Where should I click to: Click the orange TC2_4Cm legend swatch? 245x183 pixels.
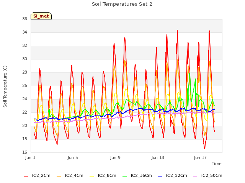point(59,176)
